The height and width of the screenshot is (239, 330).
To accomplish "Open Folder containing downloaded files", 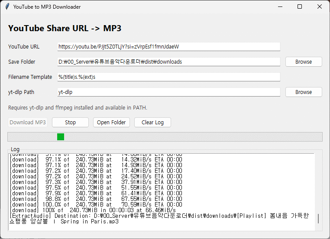I will coord(111,123).
